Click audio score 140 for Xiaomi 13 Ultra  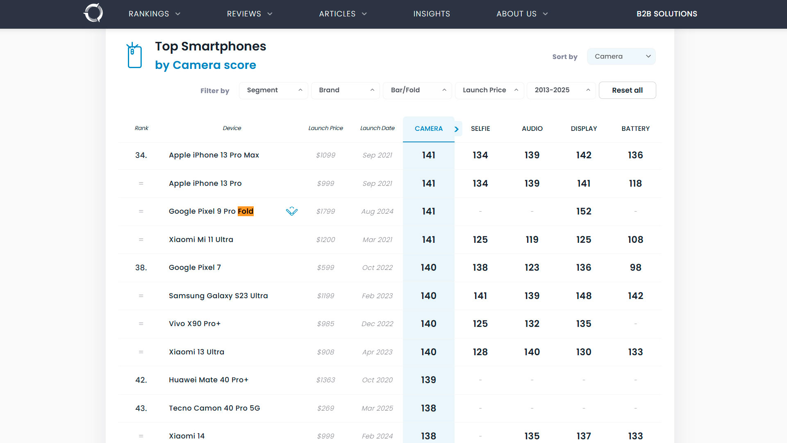532,352
